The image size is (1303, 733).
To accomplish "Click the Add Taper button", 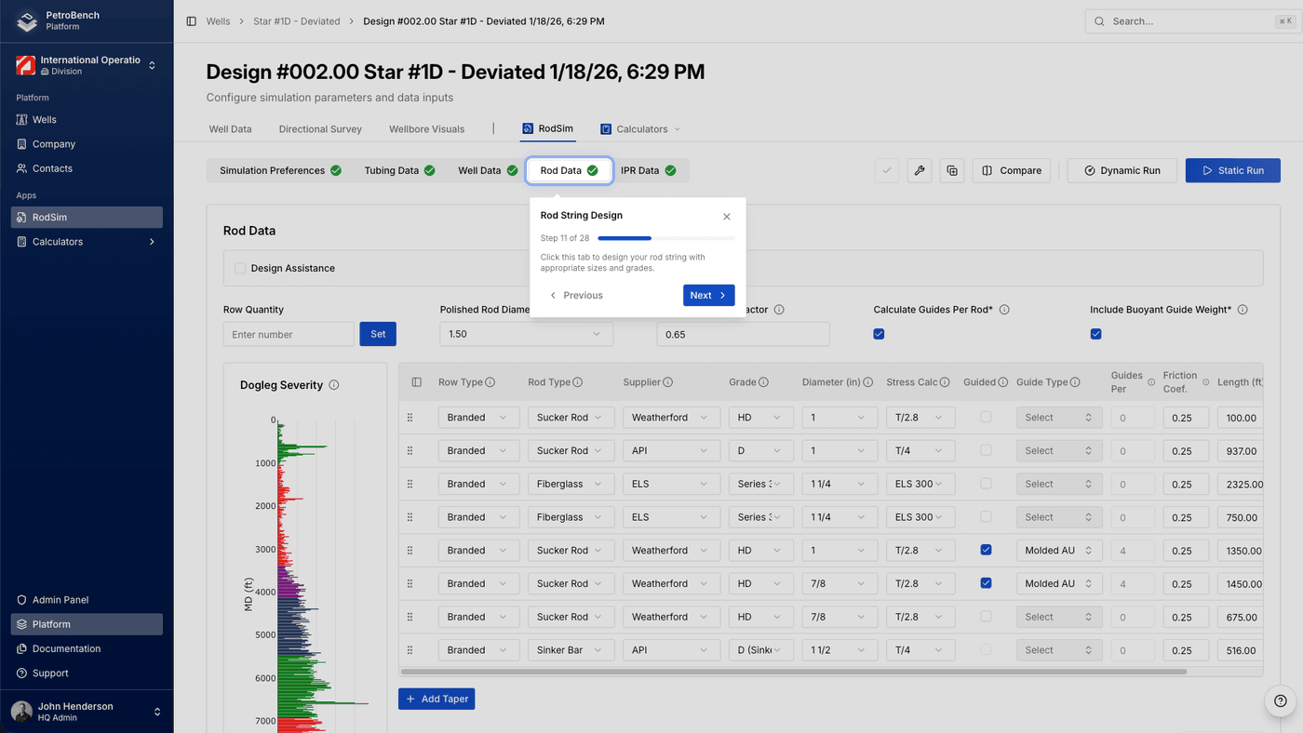I will point(437,699).
